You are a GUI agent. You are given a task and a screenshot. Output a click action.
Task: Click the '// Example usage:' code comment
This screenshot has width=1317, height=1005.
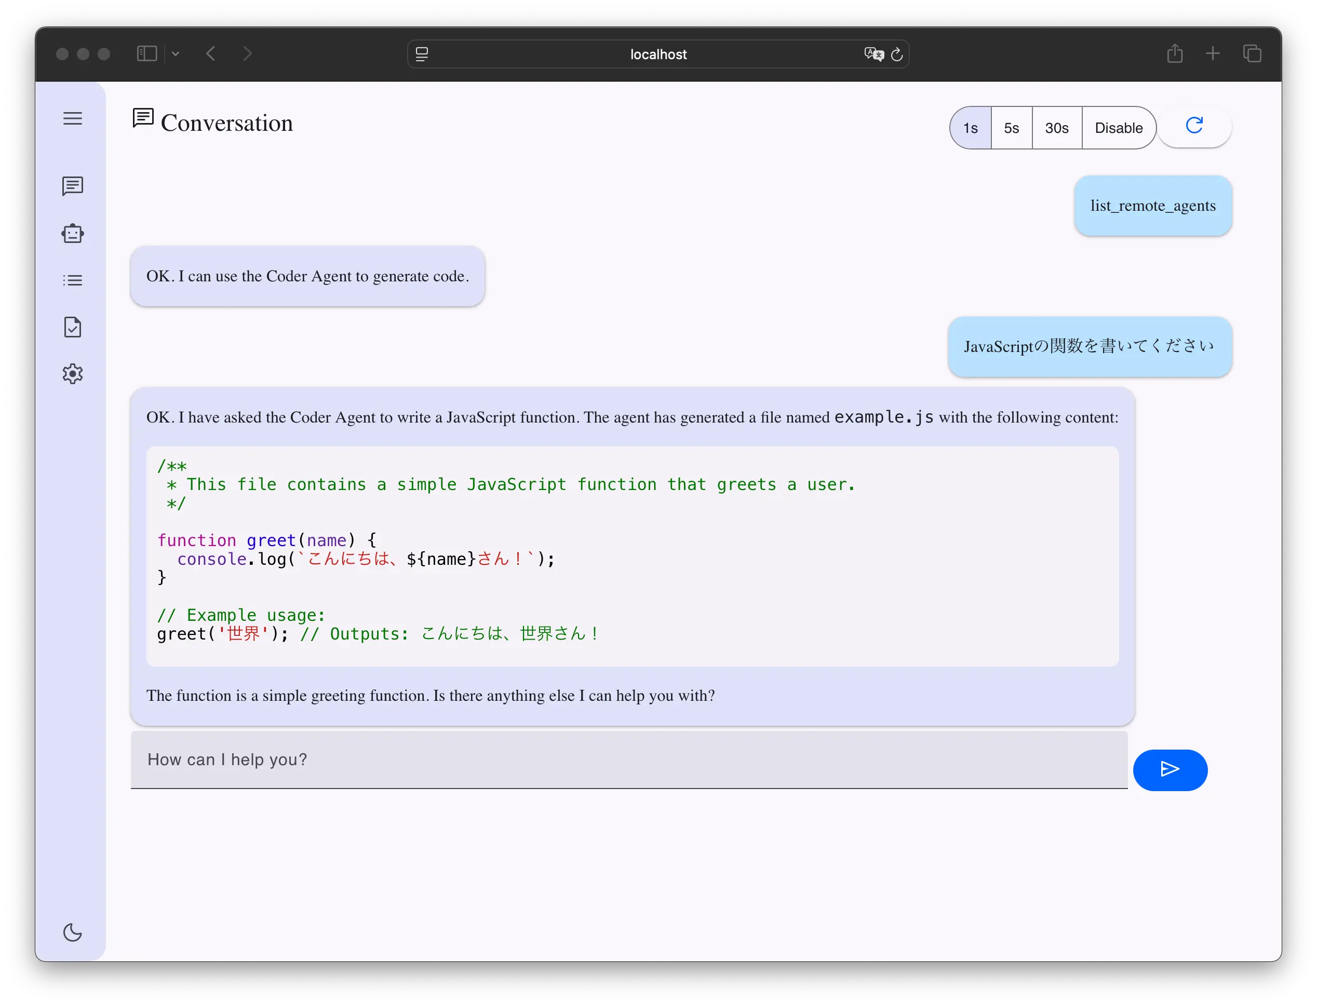pos(241,615)
